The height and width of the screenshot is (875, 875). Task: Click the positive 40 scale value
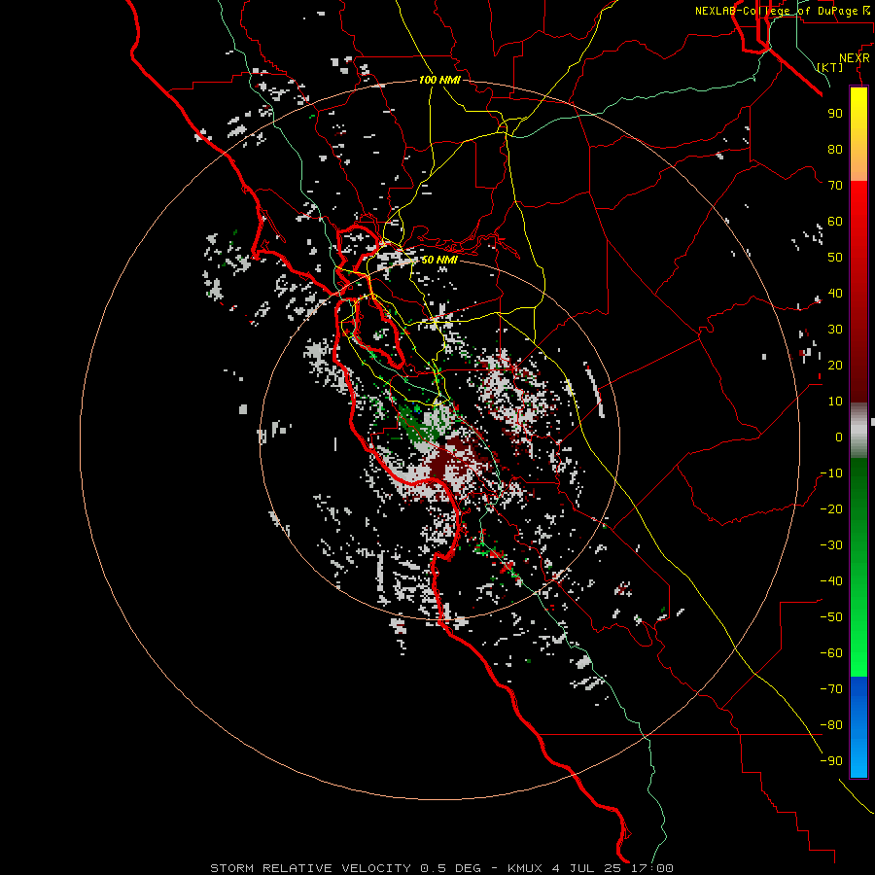[835, 294]
